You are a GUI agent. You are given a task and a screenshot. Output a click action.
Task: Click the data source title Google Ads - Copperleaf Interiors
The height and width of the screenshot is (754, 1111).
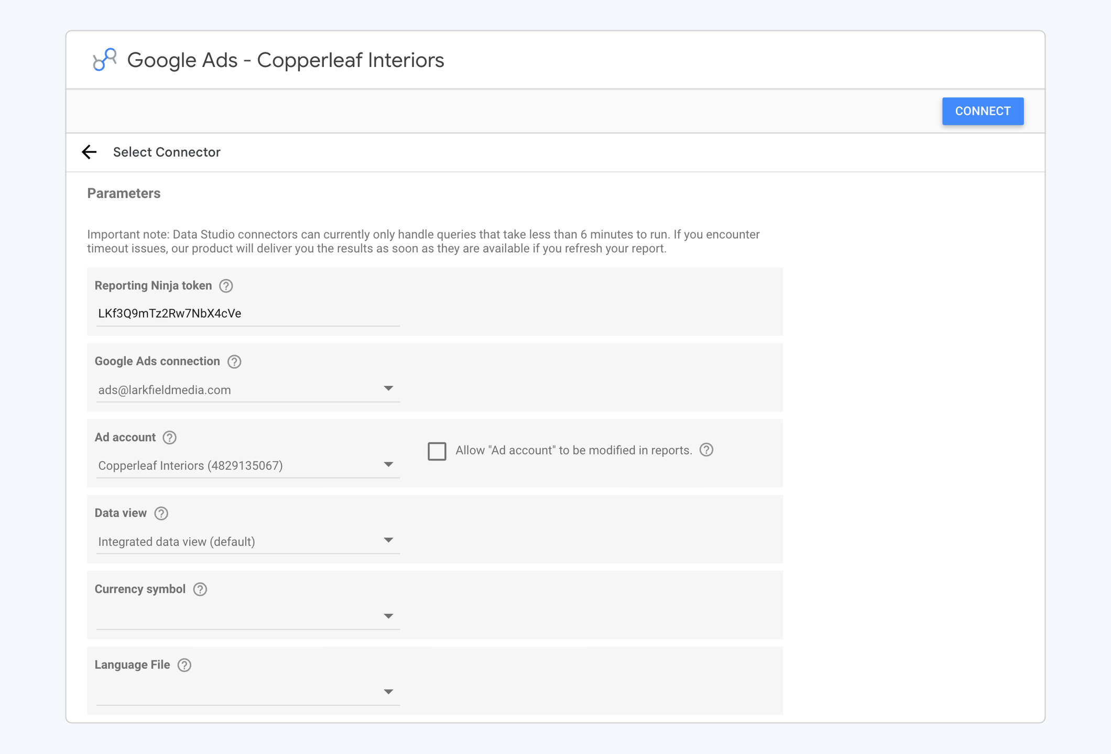tap(286, 60)
